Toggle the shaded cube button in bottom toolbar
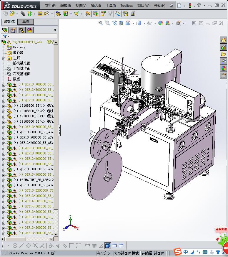This screenshot has height=257, width=228. (108, 246)
